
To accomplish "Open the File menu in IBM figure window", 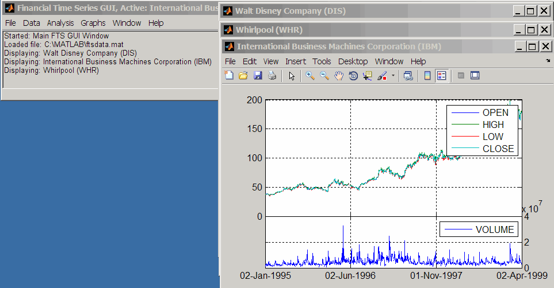I will 230,61.
